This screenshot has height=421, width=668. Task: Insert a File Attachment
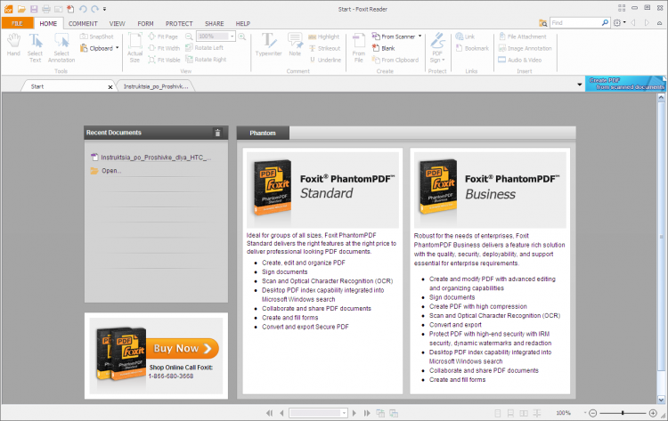point(522,36)
